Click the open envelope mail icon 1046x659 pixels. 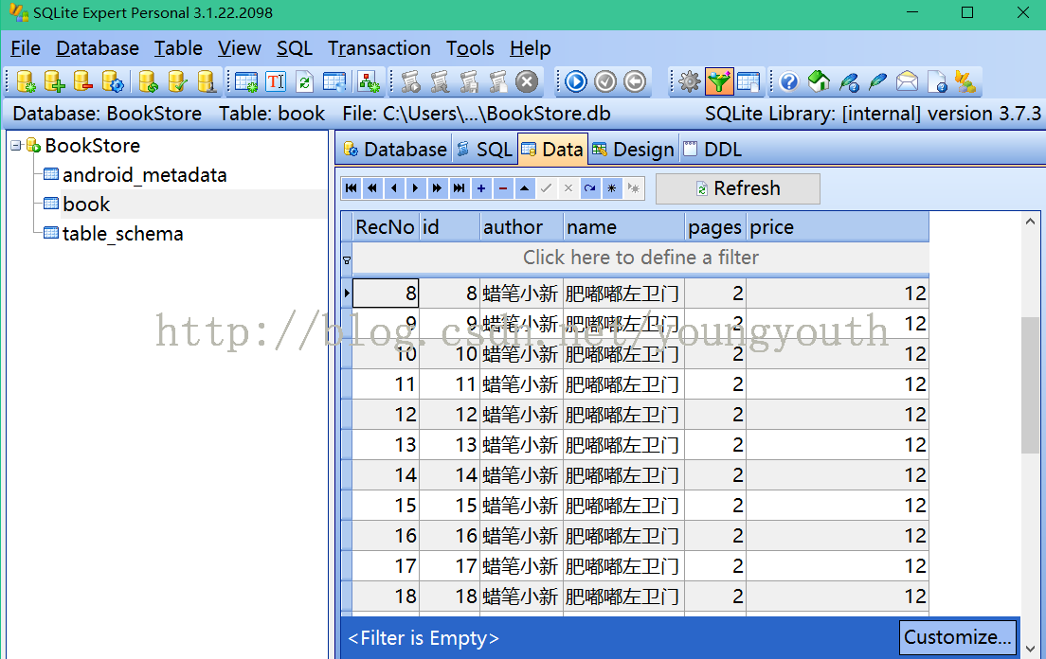(x=907, y=82)
